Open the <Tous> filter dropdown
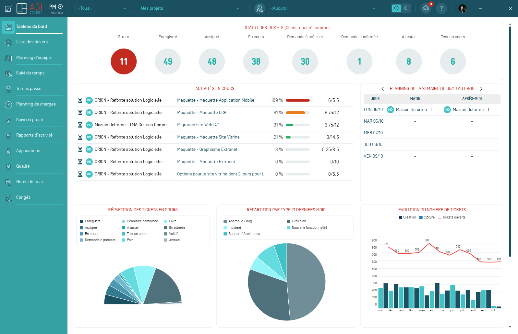Screen dimensions: 518x334 pyautogui.click(x=102, y=8)
